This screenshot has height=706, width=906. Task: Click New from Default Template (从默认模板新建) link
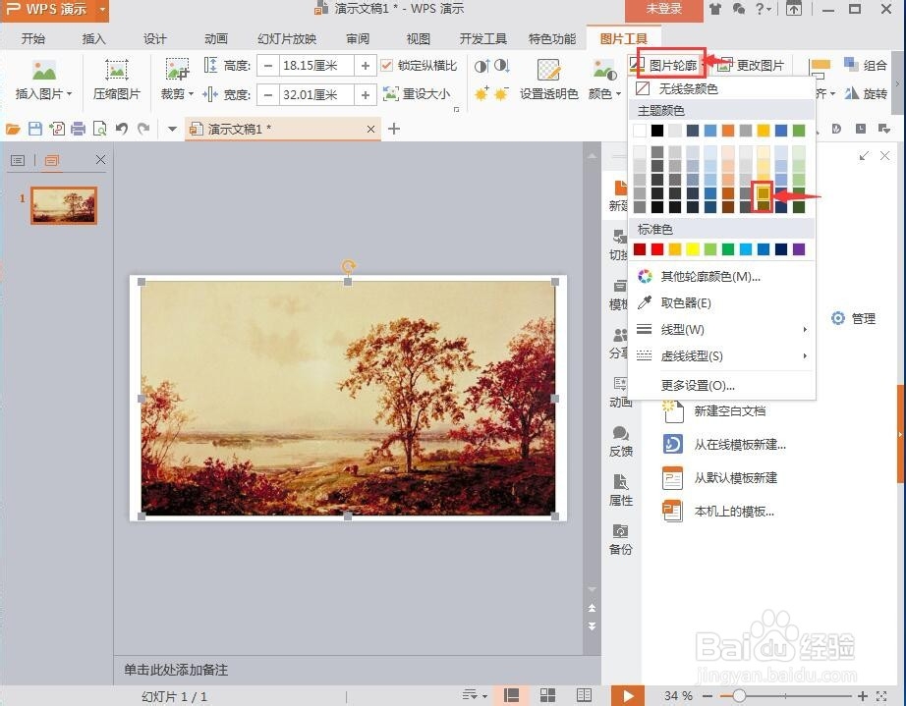tap(736, 478)
